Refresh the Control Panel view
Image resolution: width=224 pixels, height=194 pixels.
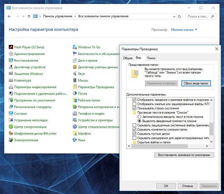(179, 16)
